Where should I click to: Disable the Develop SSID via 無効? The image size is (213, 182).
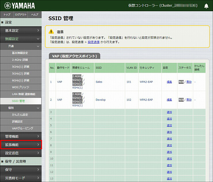(x=189, y=100)
